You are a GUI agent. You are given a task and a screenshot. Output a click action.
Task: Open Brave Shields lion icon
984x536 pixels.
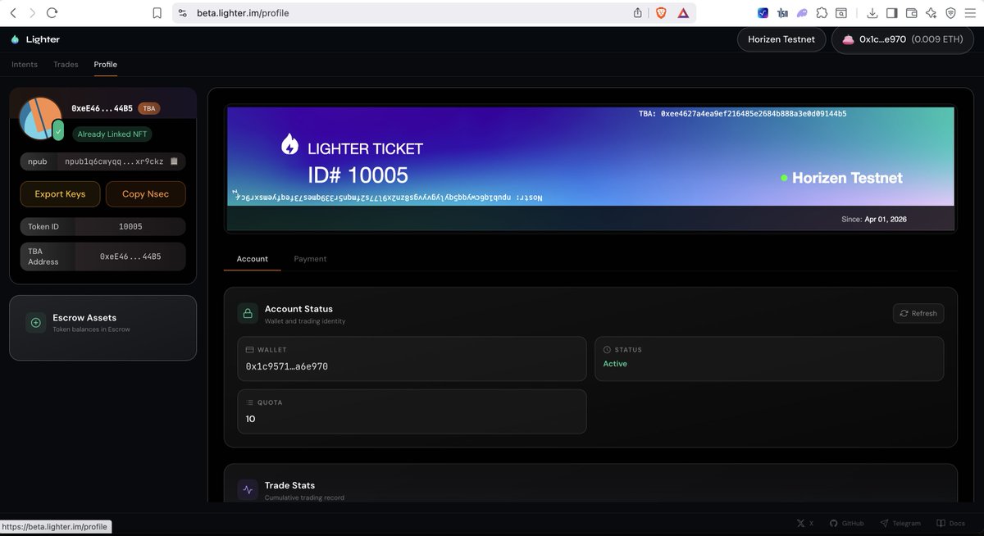[x=661, y=13]
